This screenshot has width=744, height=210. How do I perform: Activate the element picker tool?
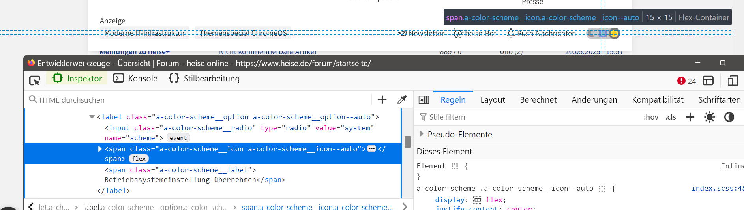tap(35, 81)
